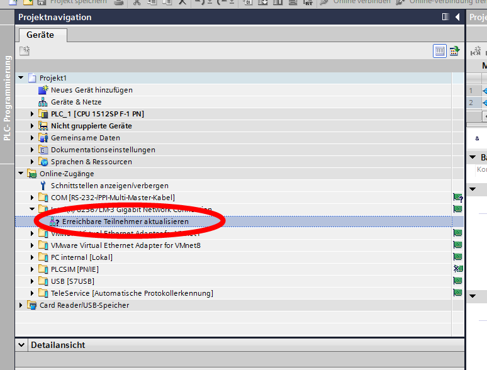Expand the Detailansicht panel

(22, 345)
